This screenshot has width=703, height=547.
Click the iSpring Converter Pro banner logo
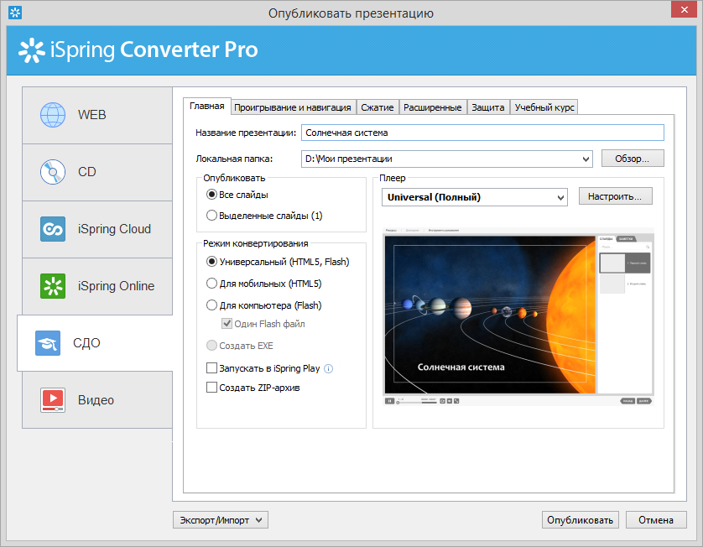138,49
